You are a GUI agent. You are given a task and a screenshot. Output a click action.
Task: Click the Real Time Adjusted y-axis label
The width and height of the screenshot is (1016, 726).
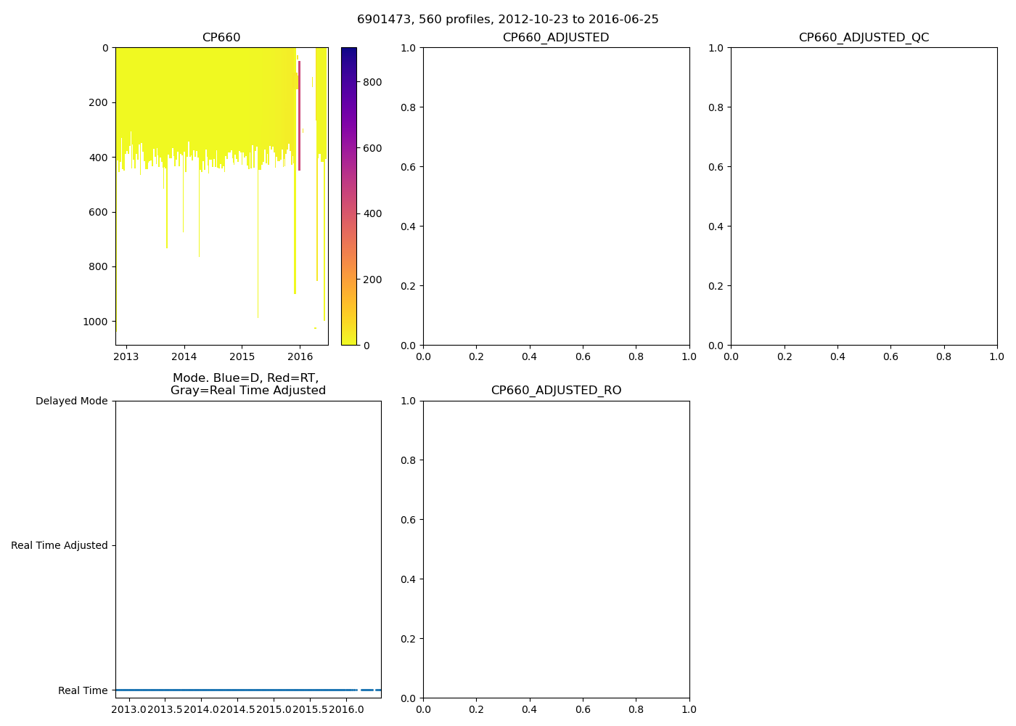click(x=60, y=545)
